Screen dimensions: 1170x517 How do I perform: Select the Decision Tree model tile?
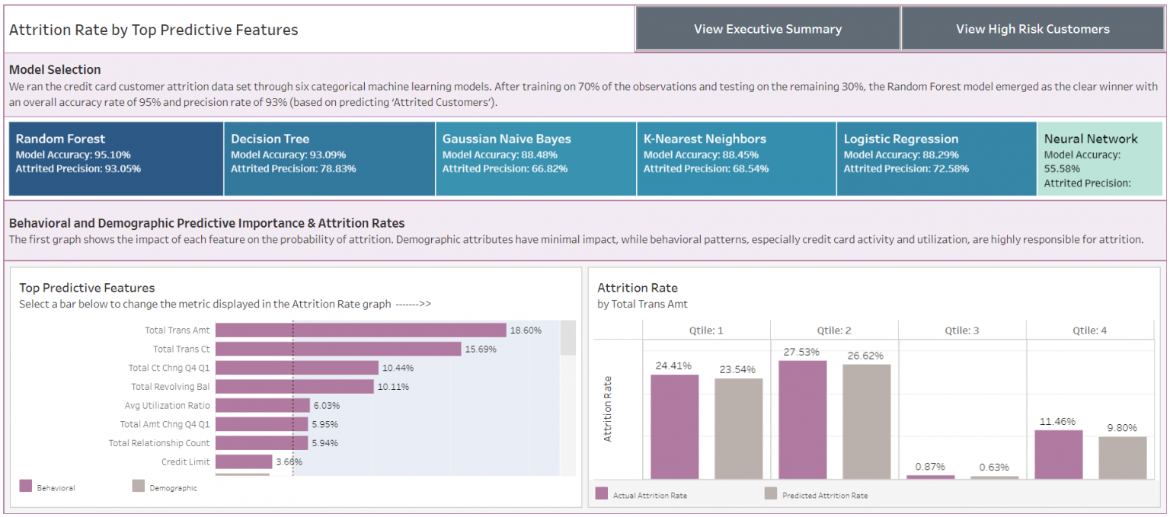[329, 159]
